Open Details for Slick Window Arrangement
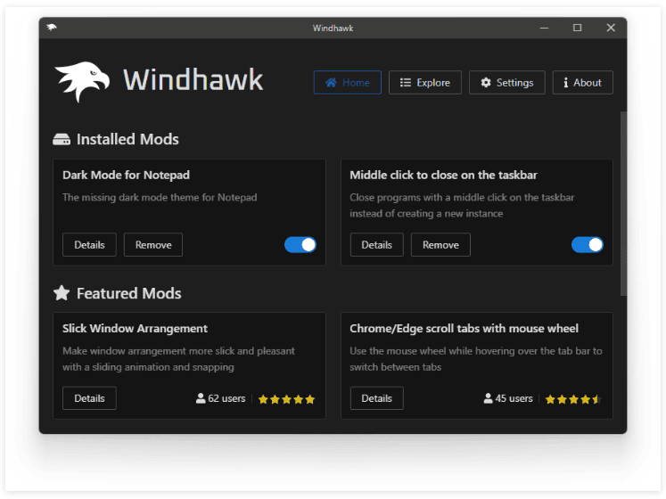 click(x=89, y=398)
